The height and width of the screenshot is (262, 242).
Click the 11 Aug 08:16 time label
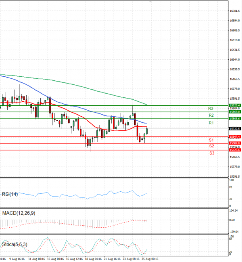37,259
